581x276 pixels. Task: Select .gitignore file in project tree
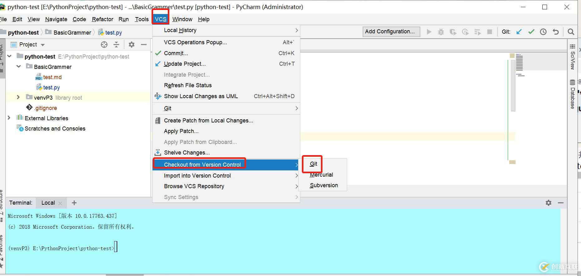(46, 108)
